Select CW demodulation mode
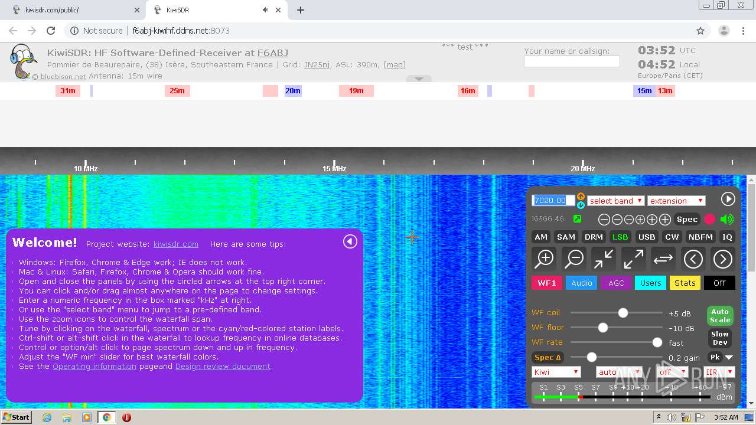 pyautogui.click(x=672, y=237)
